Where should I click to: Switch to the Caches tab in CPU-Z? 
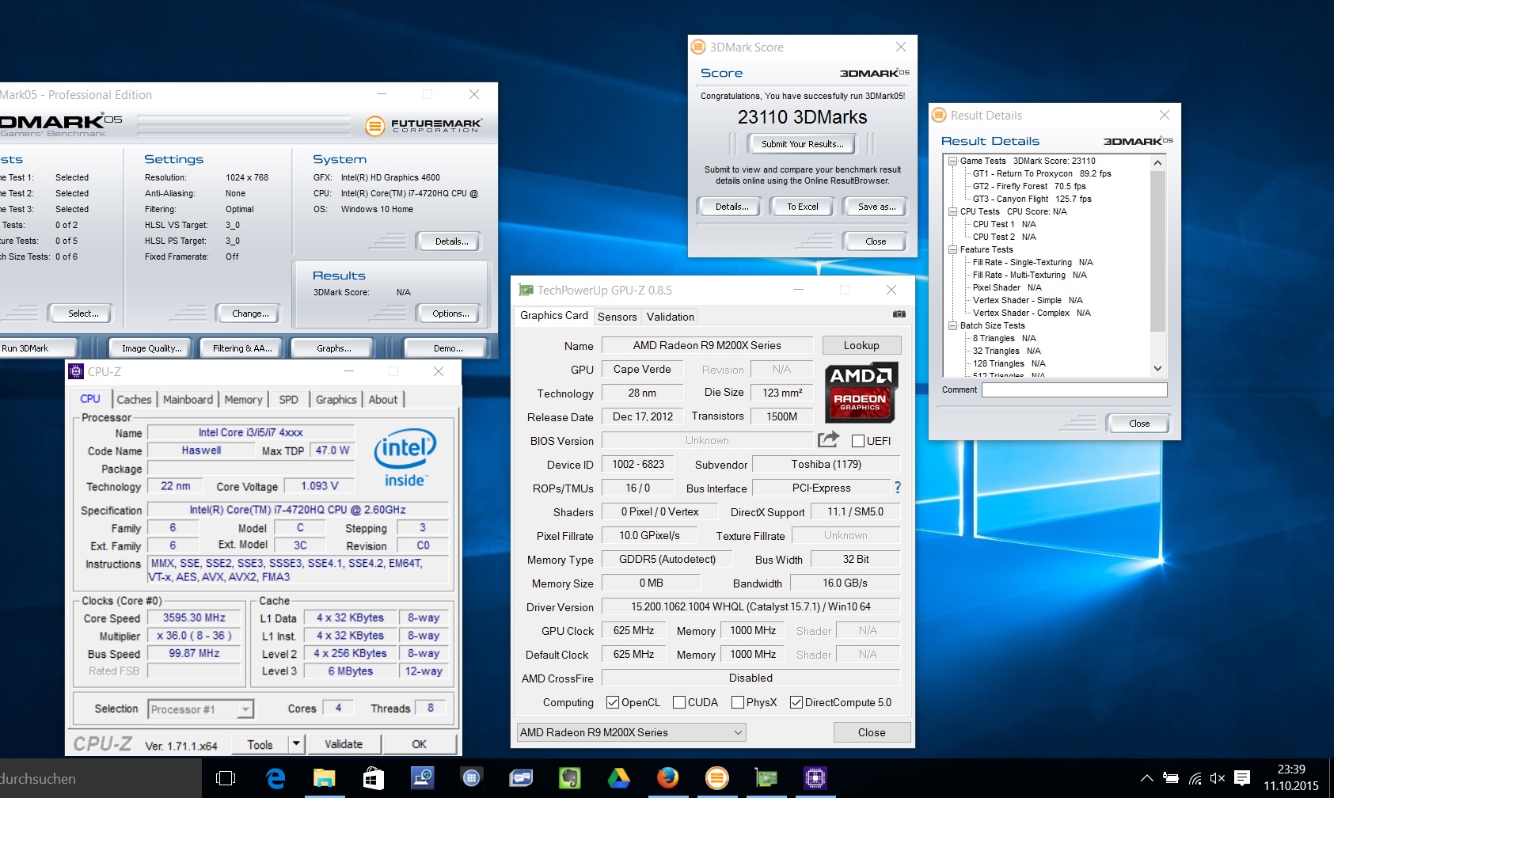[134, 400]
